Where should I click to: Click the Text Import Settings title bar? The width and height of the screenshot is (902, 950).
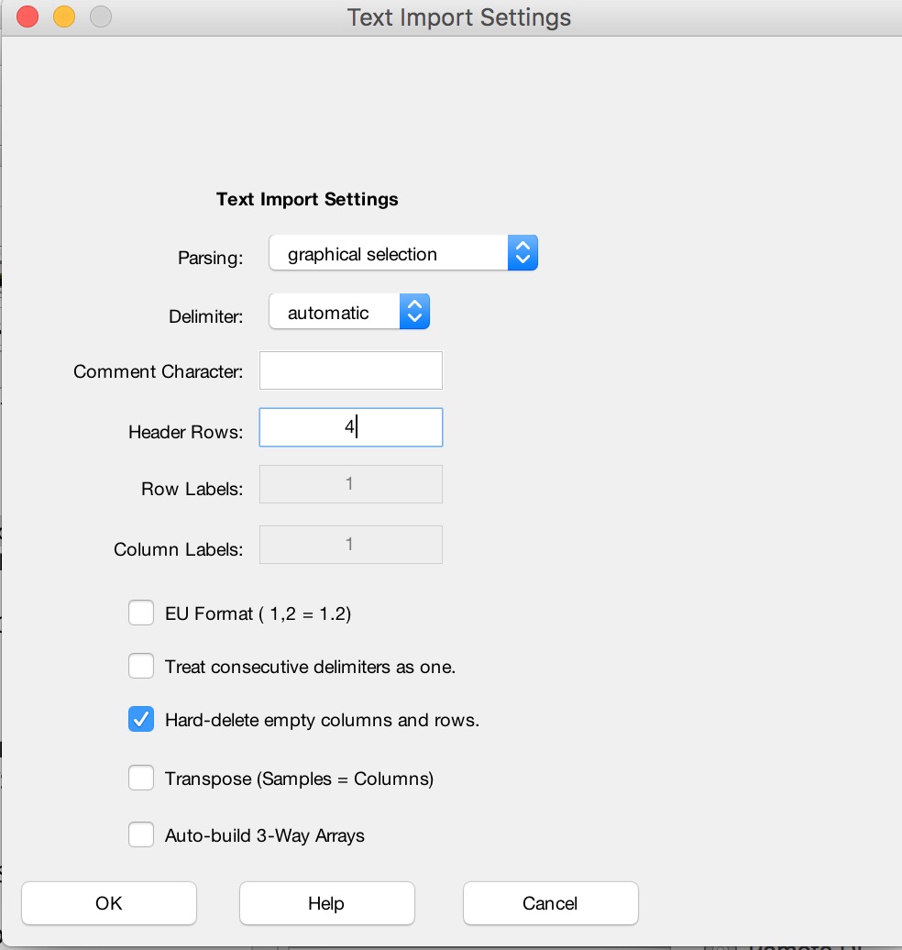pyautogui.click(x=458, y=17)
